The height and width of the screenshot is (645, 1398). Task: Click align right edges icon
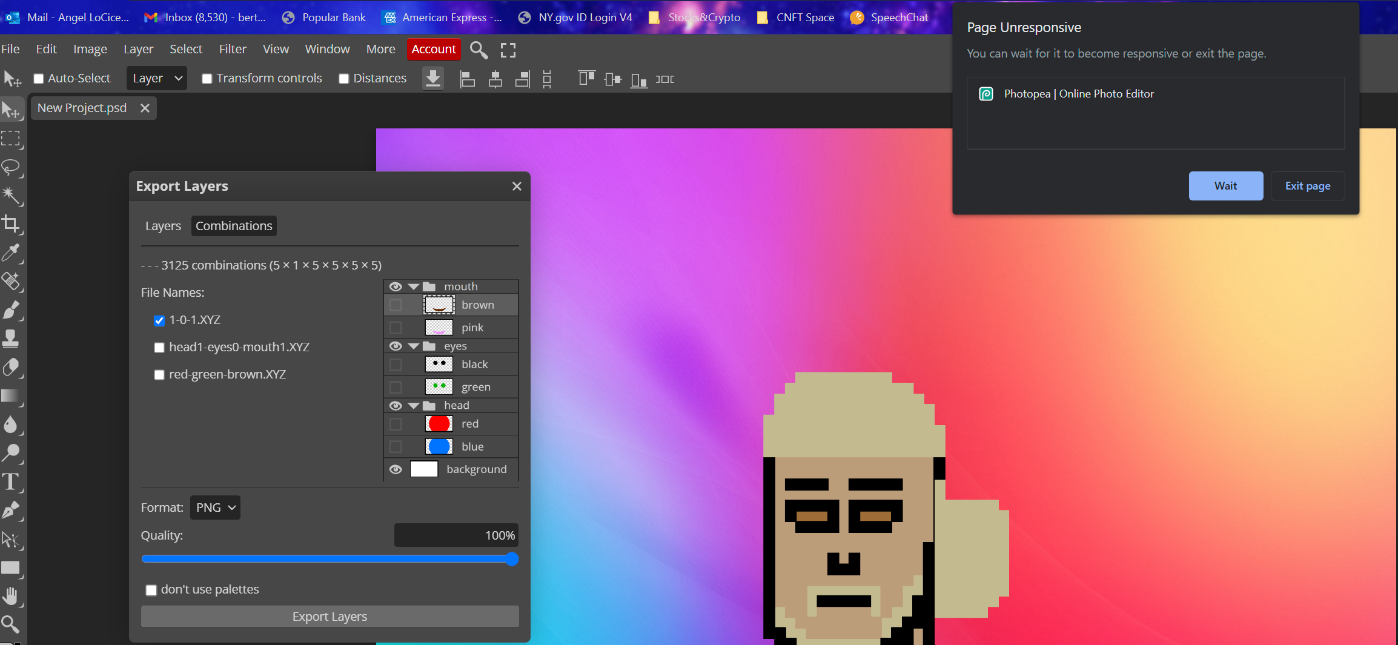[x=523, y=79]
